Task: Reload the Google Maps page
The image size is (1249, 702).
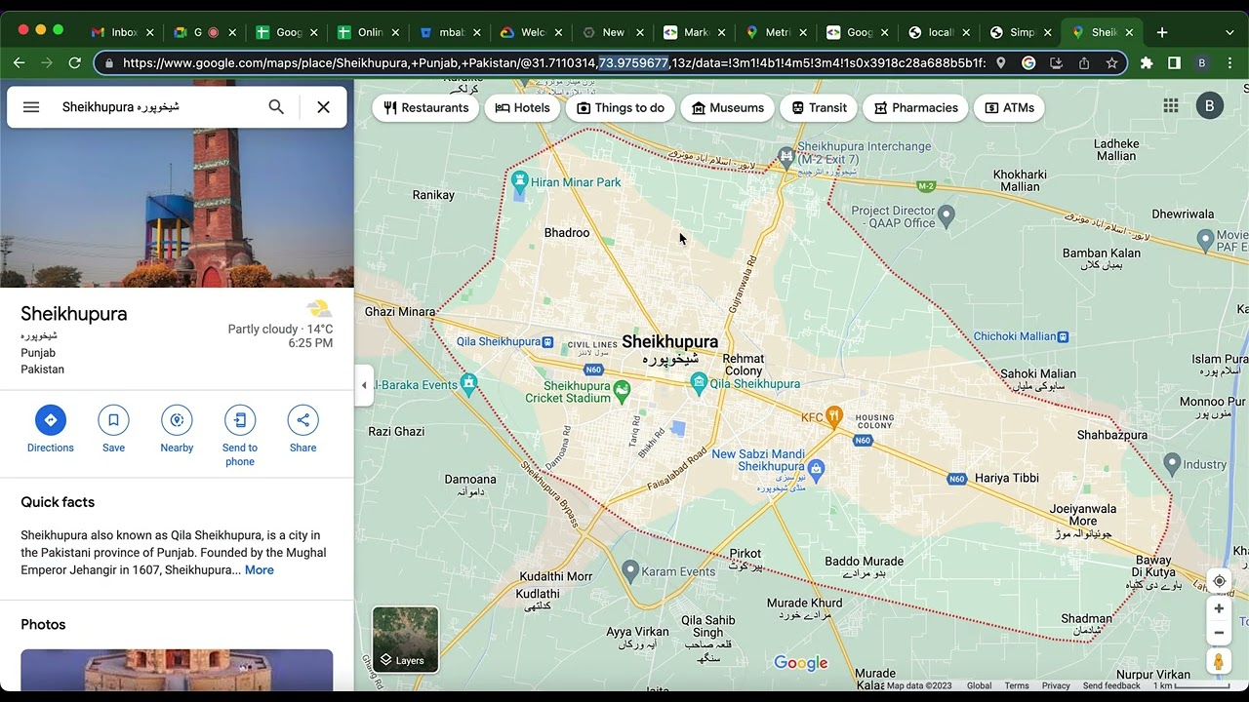Action: point(75,62)
